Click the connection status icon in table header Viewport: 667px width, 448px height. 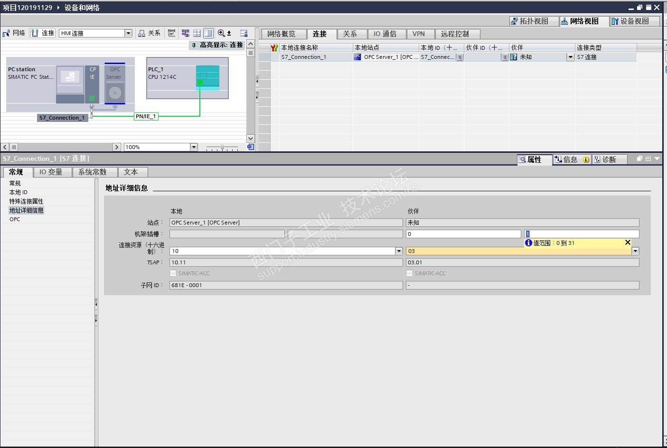(274, 47)
